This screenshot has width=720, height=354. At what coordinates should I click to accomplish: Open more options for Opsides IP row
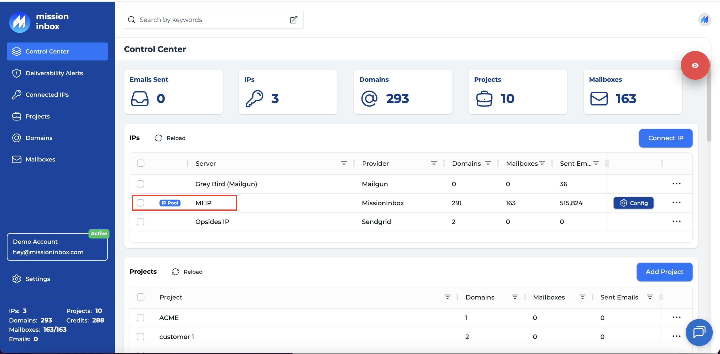coord(676,221)
